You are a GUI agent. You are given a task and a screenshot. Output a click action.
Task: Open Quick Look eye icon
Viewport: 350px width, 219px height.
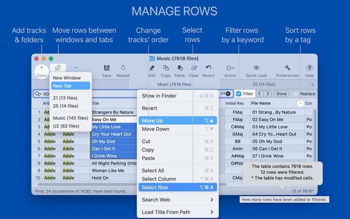pos(256,68)
